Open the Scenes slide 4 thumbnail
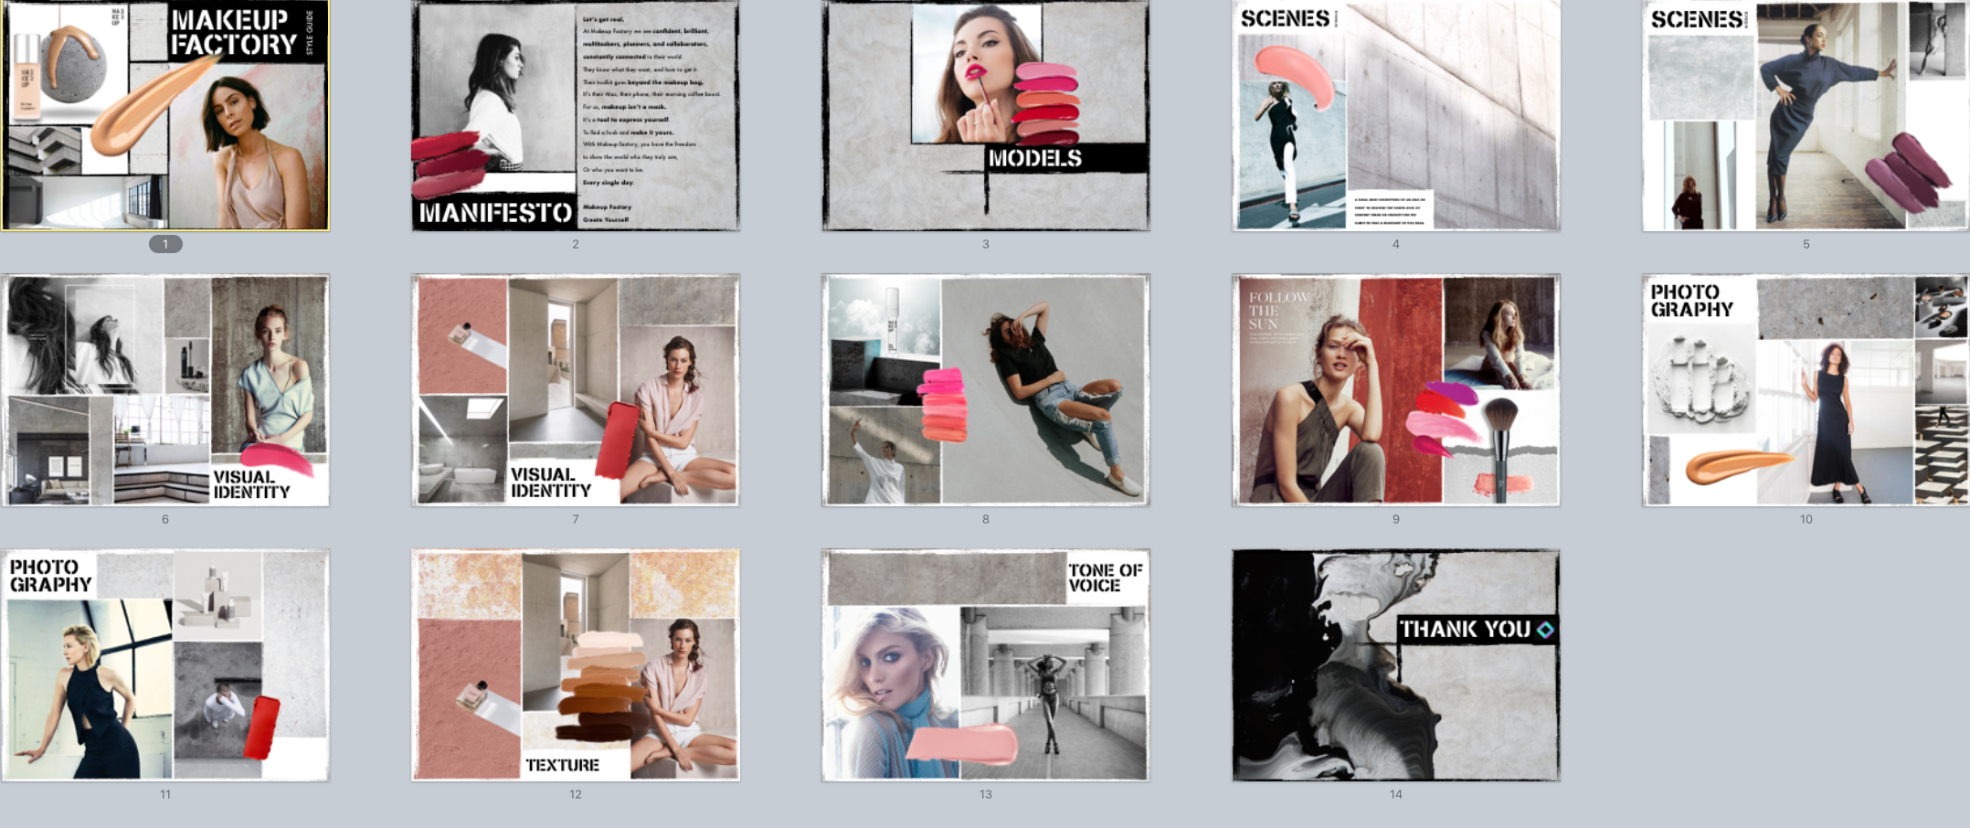Viewport: 1970px width, 828px height. [x=1396, y=115]
